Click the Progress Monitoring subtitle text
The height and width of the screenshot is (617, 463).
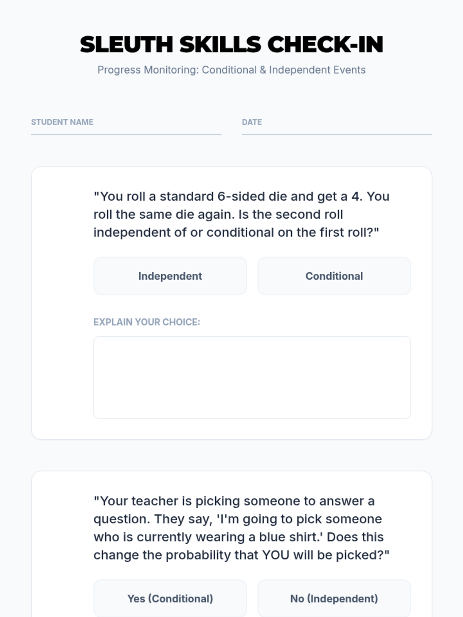point(231,70)
